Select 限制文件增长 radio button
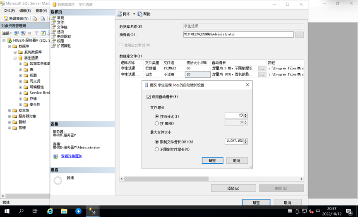358x217 pixels. [x=156, y=142]
